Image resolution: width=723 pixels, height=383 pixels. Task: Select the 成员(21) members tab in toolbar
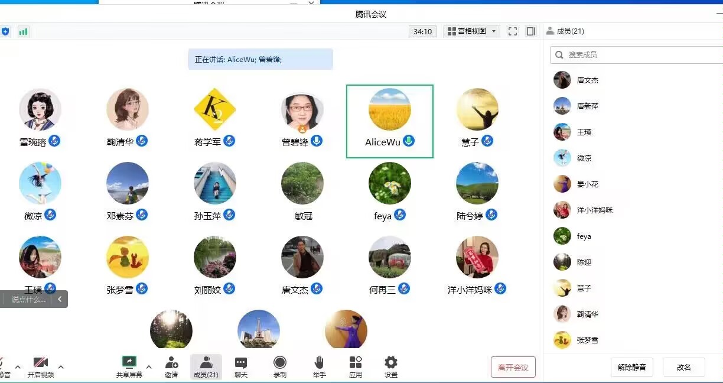tap(206, 366)
